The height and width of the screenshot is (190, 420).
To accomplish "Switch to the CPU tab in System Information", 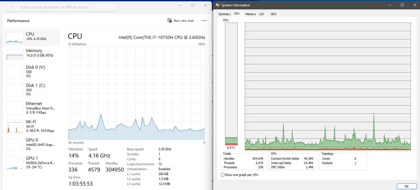I will [x=237, y=14].
